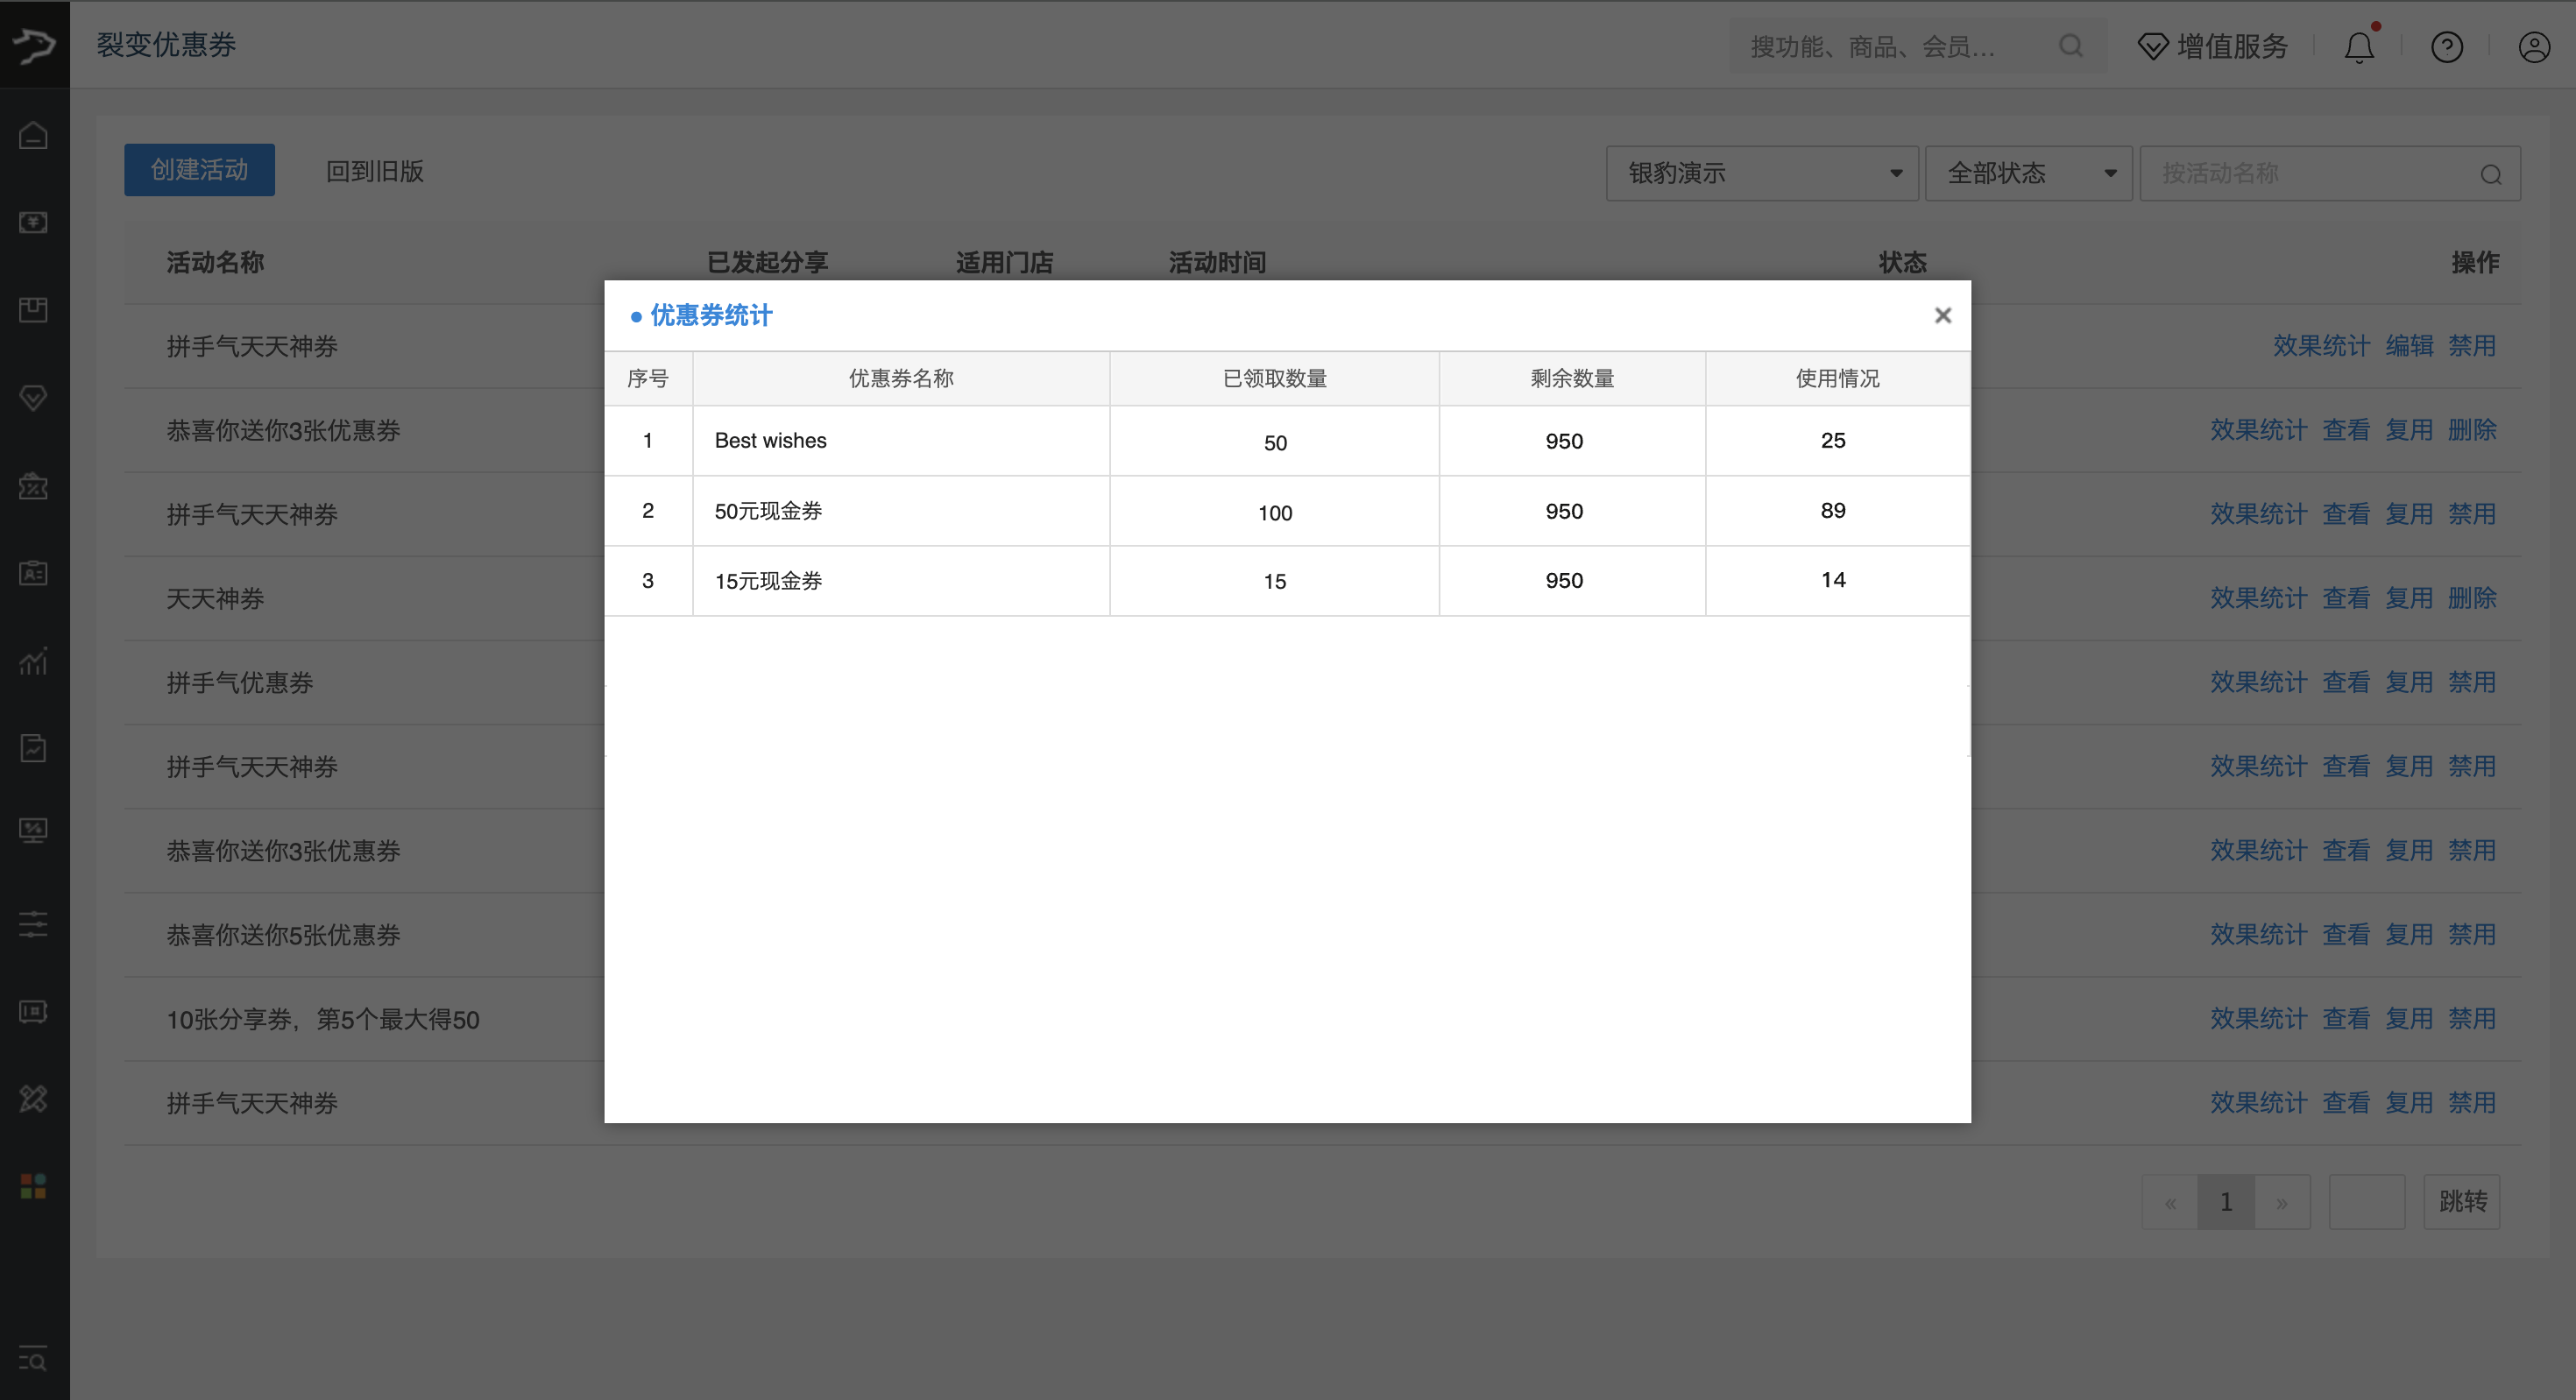
Task: Expand the 全部状态 status dropdown
Action: click(2028, 173)
